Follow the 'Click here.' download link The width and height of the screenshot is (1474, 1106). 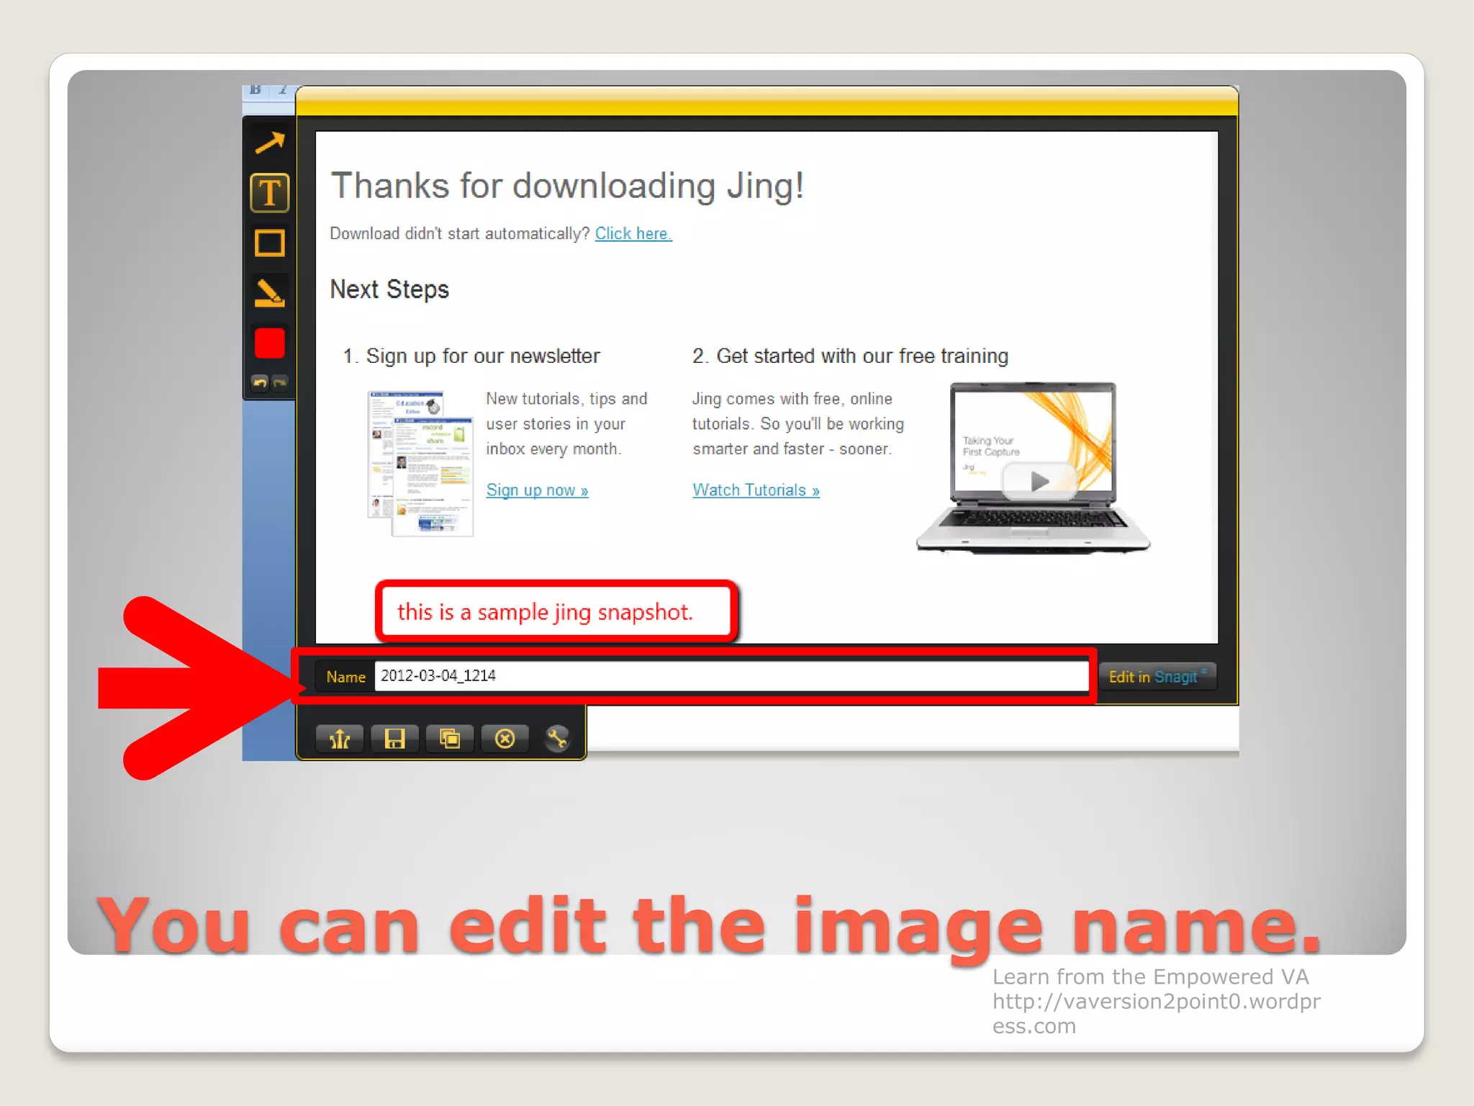(x=633, y=234)
